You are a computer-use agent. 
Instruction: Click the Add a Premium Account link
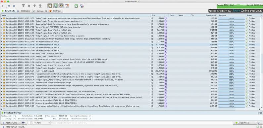pyautogui.click(x=14, y=127)
